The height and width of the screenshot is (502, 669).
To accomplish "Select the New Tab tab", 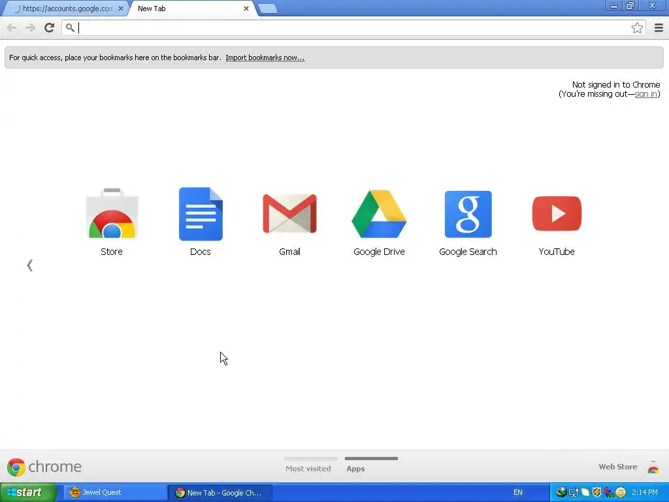I will coord(192,8).
